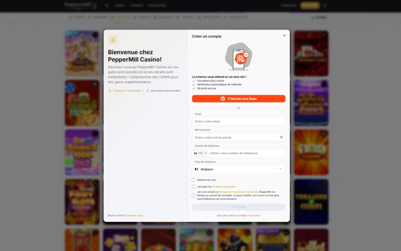Tick the J'accepte les Conditions générales checkbox

pos(194,187)
